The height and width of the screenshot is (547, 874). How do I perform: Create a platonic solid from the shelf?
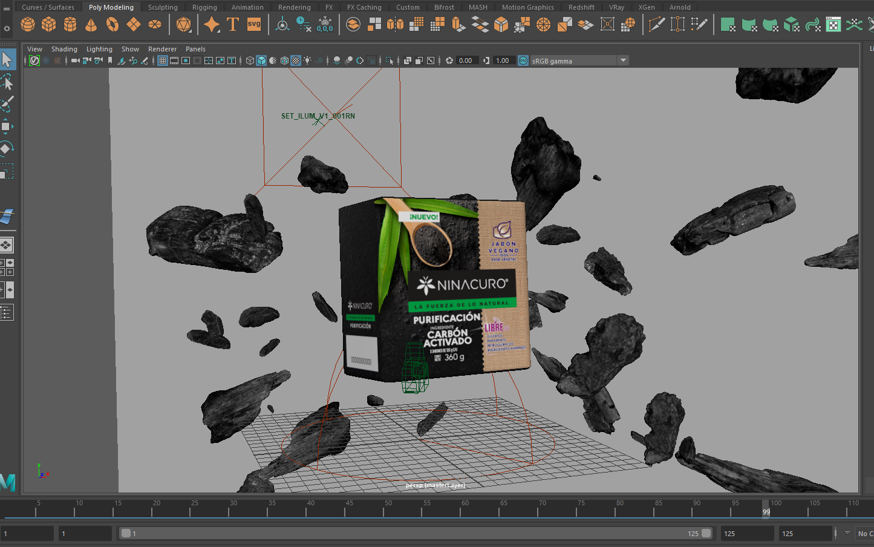pos(183,24)
